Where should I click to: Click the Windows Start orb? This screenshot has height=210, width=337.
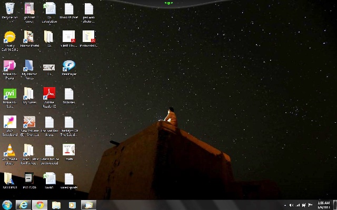pos(7,205)
